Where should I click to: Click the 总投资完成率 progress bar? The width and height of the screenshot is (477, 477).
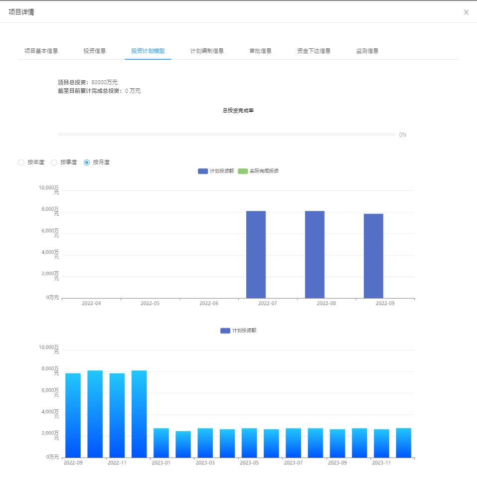click(226, 135)
